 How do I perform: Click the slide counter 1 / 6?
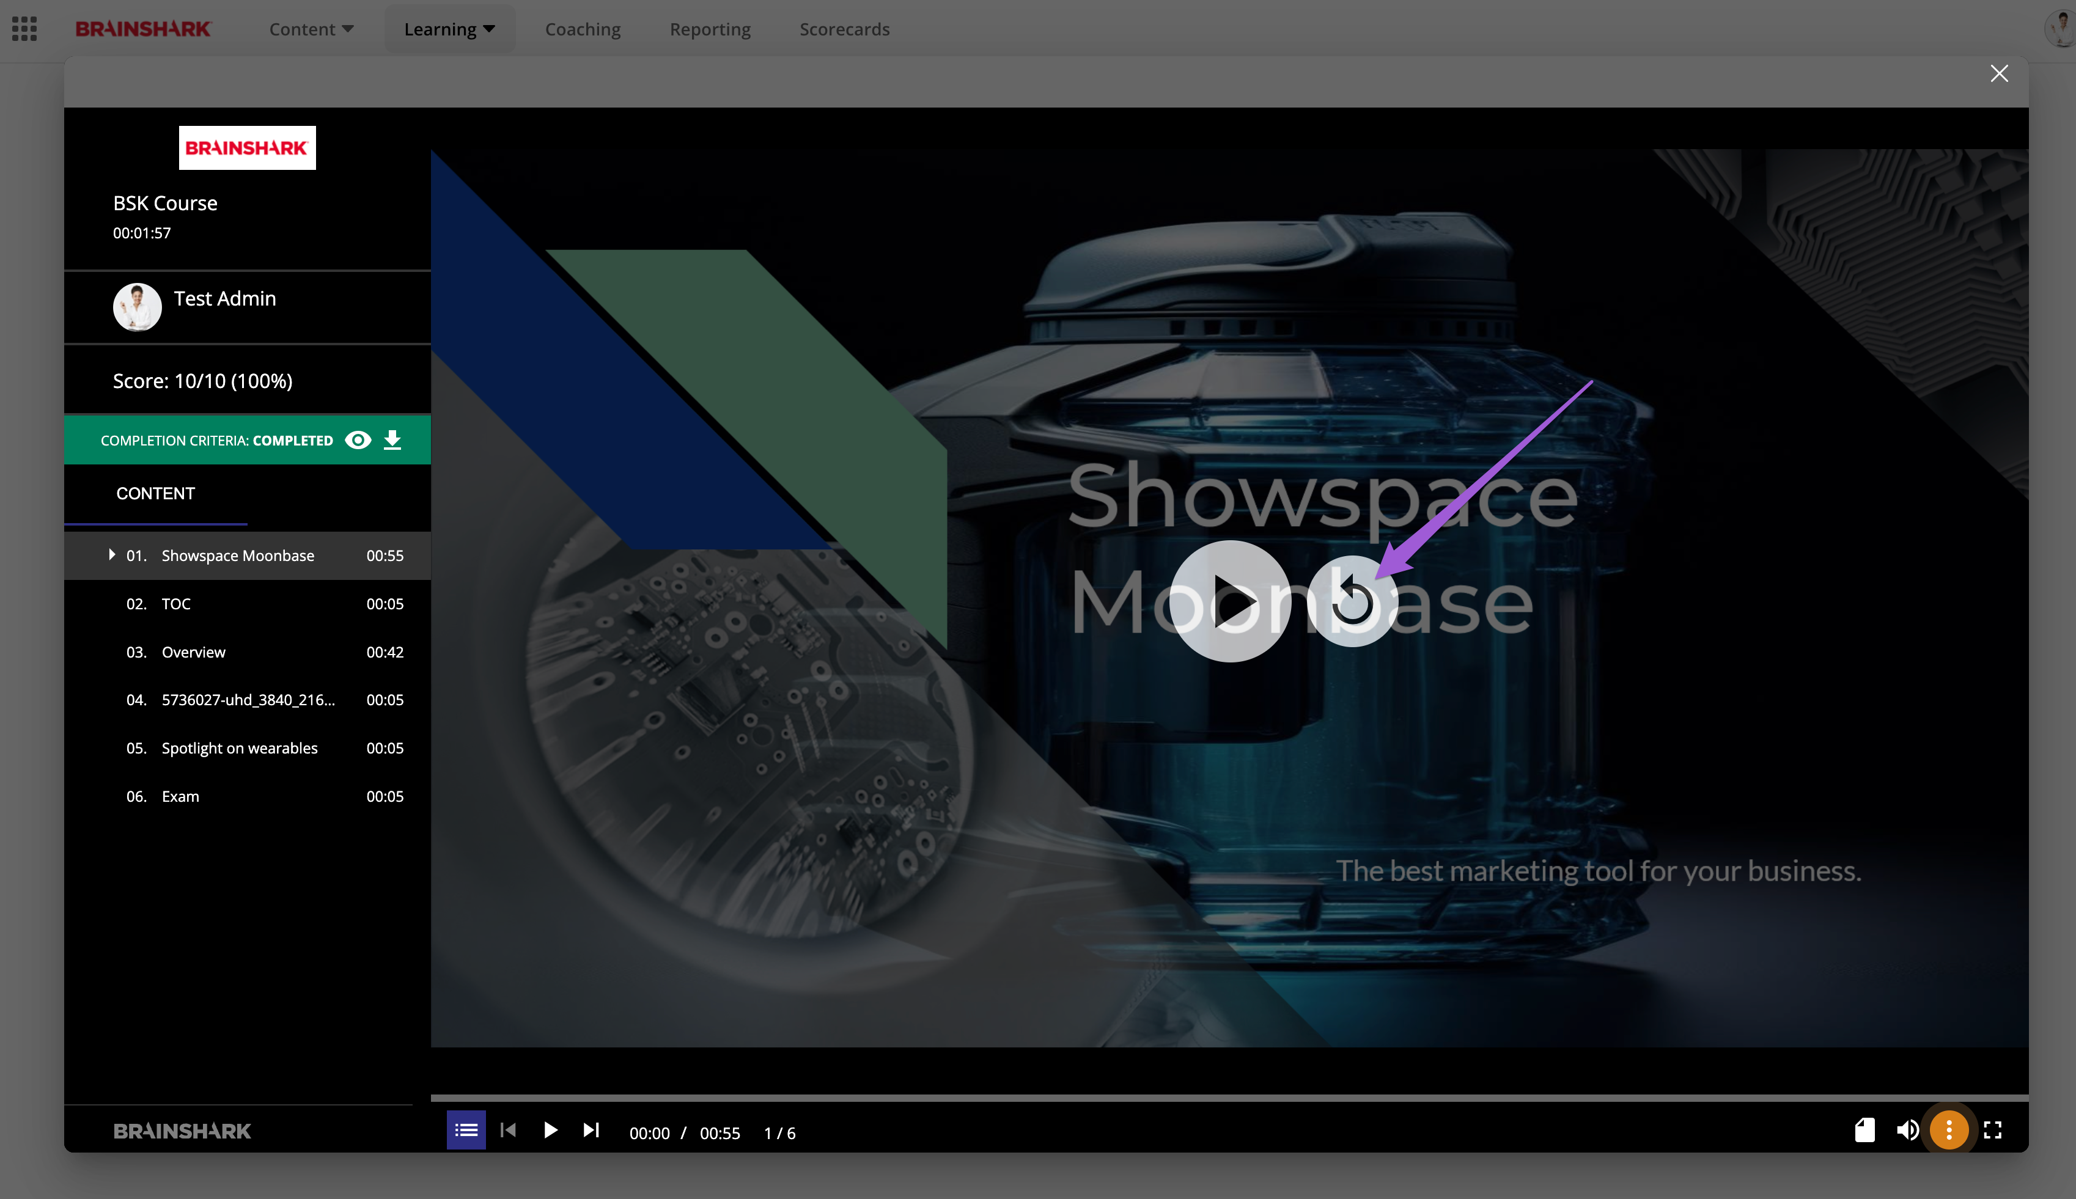tap(780, 1133)
